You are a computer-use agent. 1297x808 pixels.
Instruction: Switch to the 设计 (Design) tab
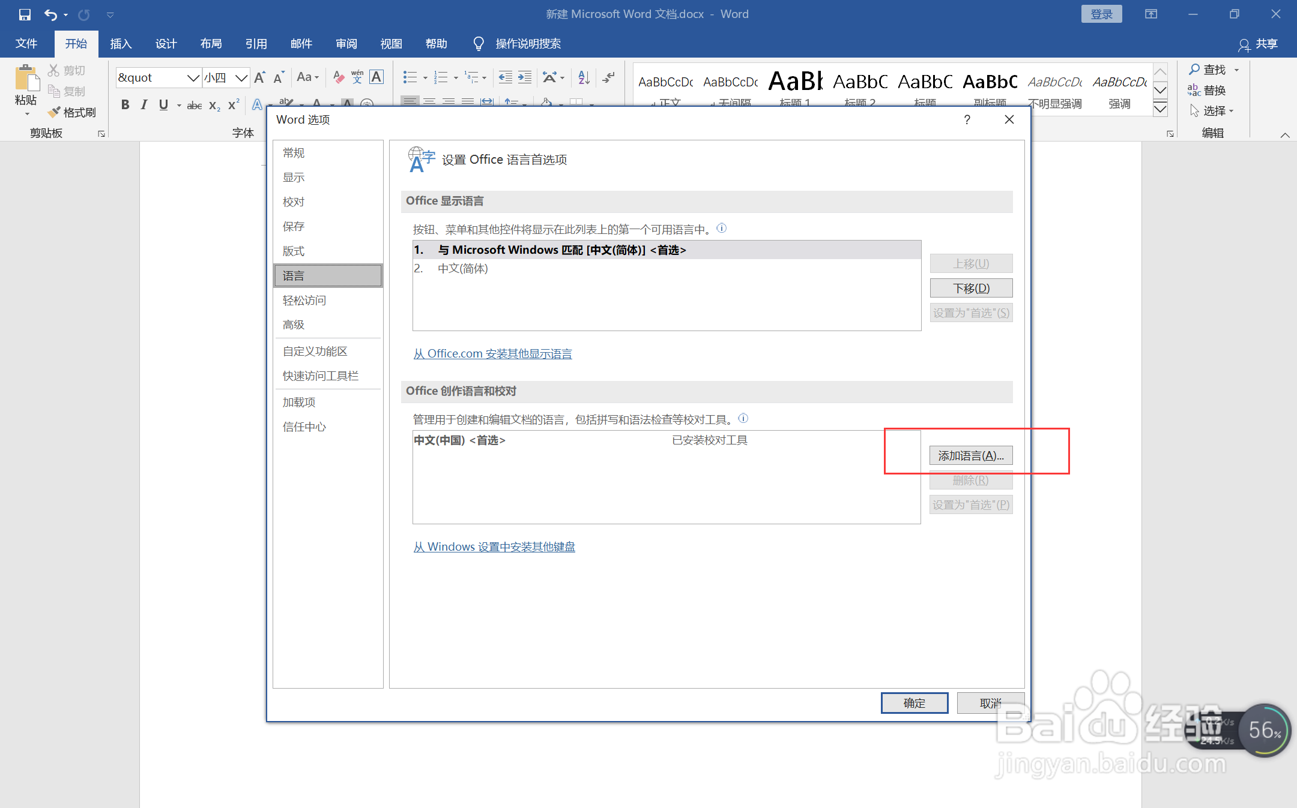click(166, 44)
